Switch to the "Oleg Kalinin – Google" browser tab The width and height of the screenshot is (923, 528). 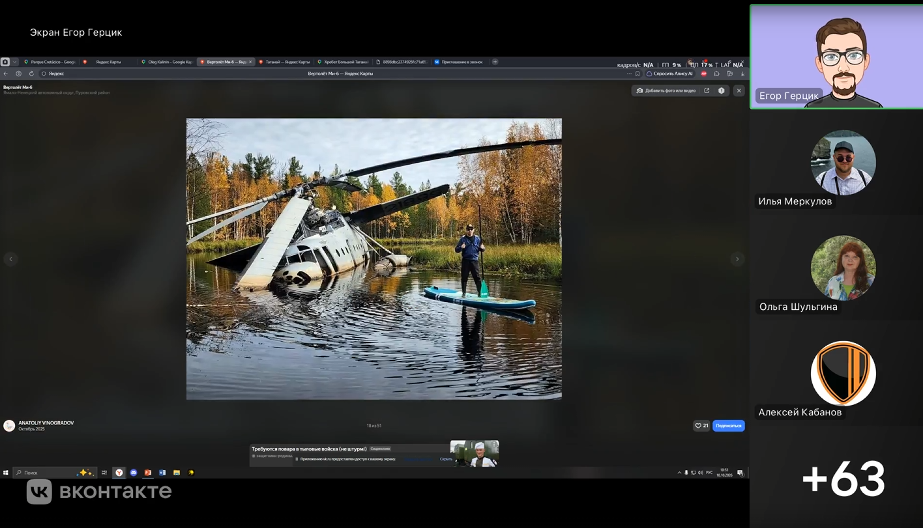click(x=168, y=62)
